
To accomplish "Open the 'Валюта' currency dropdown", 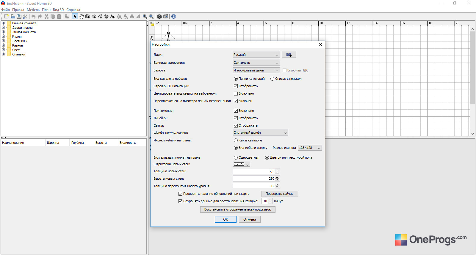I will click(256, 70).
